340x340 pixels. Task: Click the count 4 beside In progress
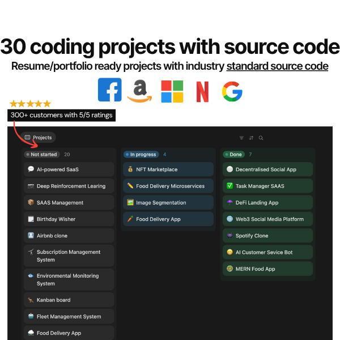[164, 154]
